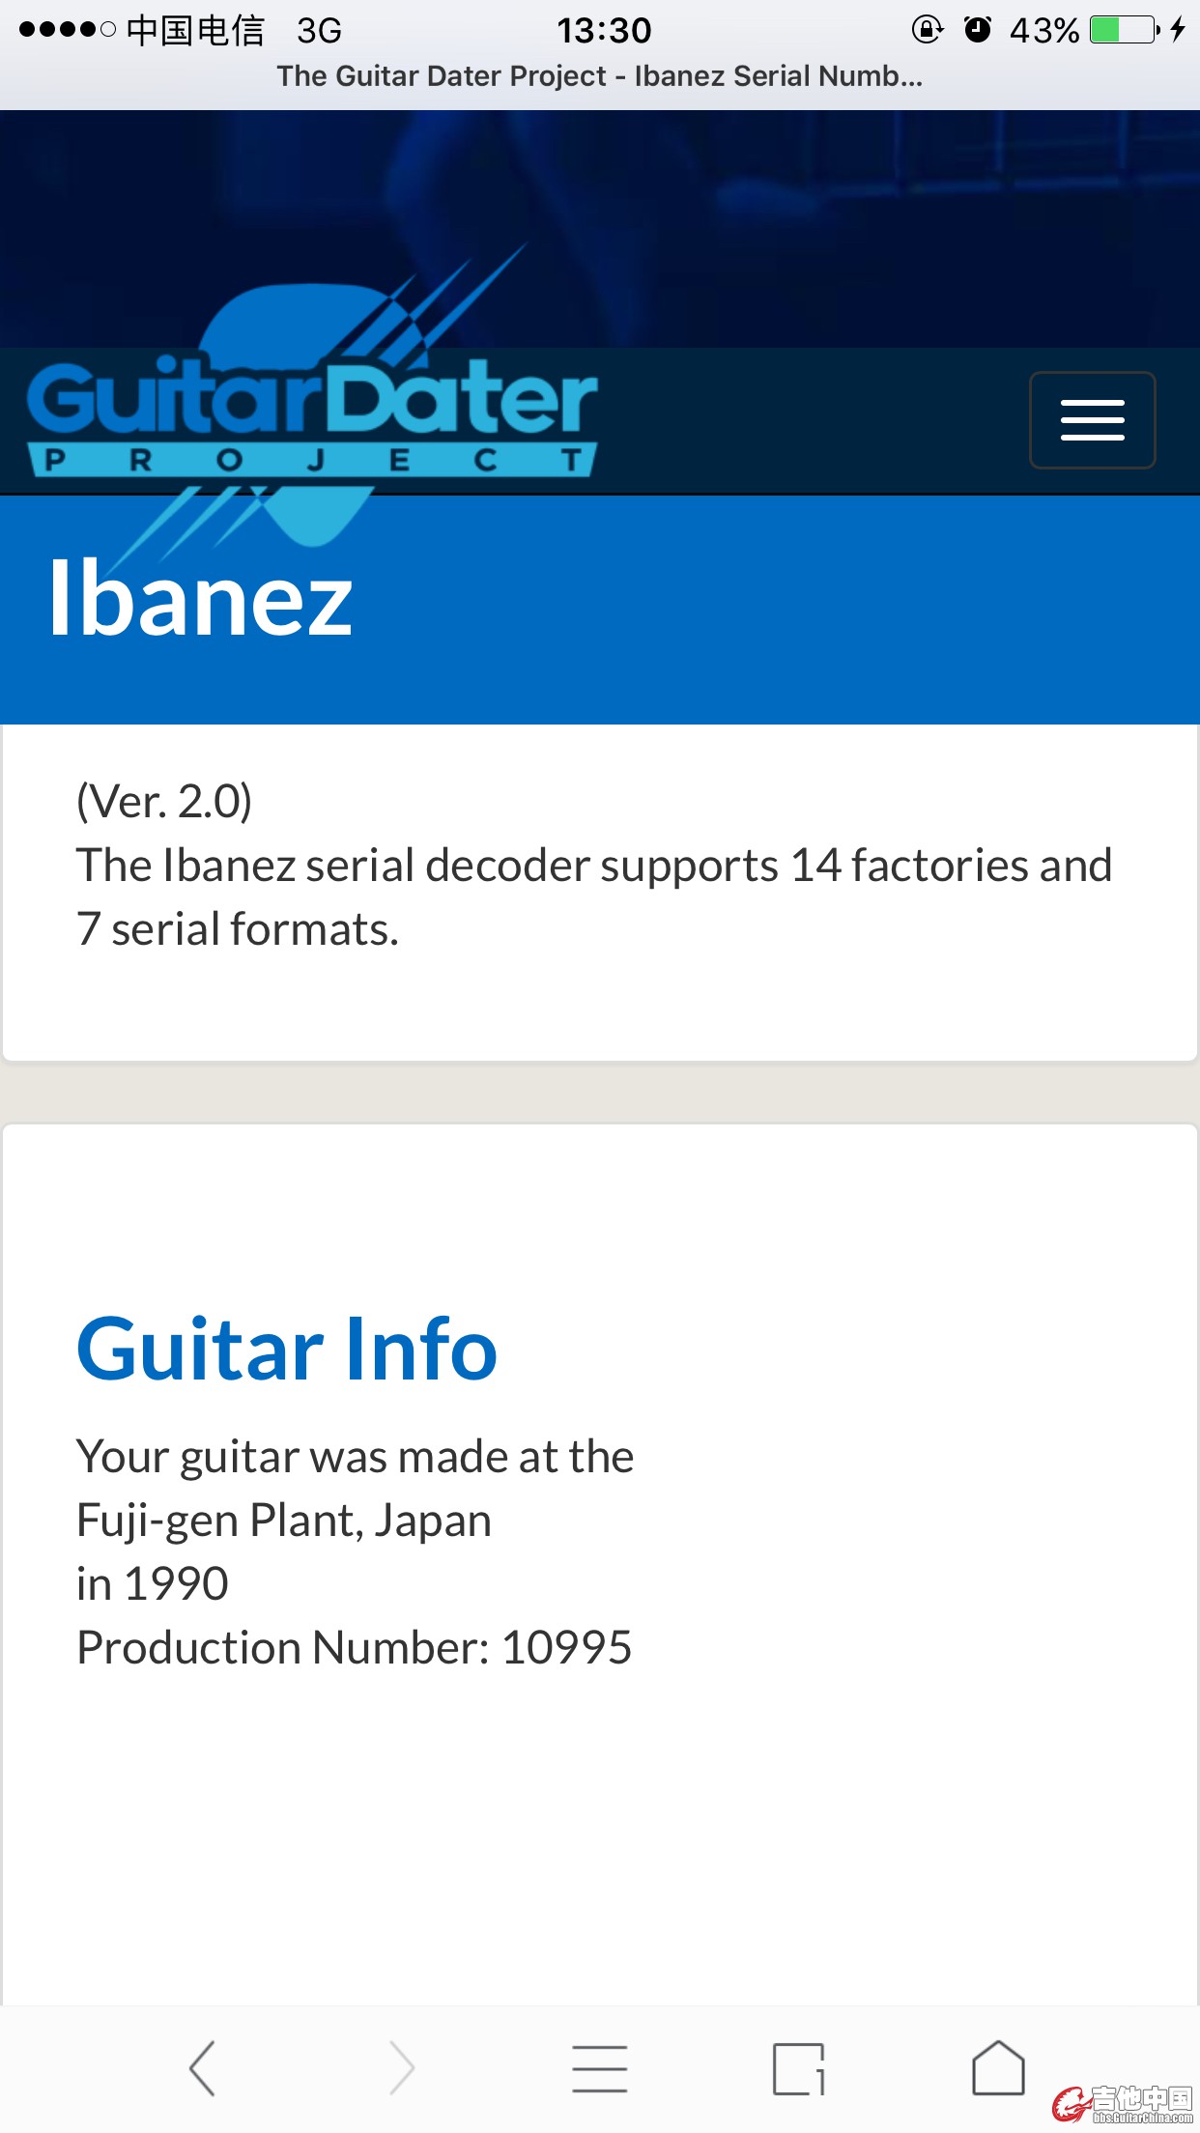Open the hamburger navigation menu
1200x2133 pixels.
[x=1092, y=420]
